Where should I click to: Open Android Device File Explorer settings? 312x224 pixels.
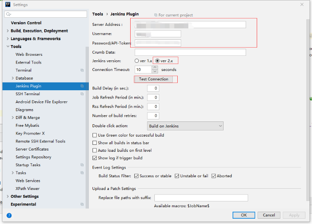click(x=41, y=102)
